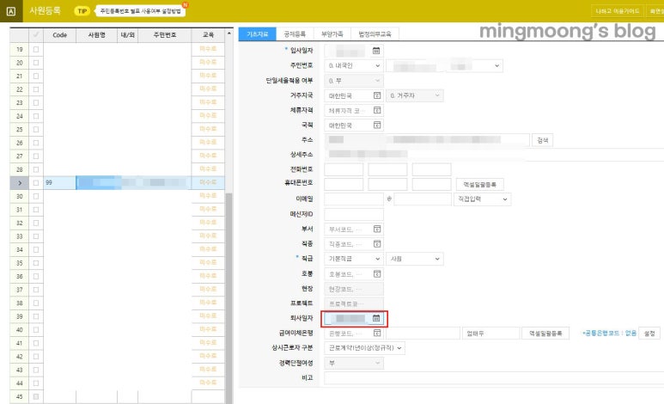The image size is (664, 404).
Task: Open the code lookup for 거주지국
Action: pos(377,95)
